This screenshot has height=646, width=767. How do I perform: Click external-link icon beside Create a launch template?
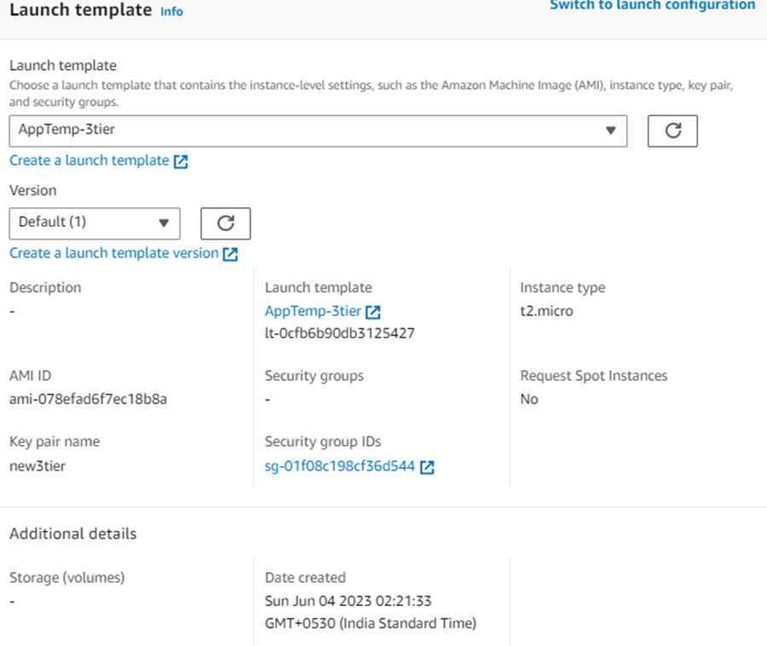pyautogui.click(x=181, y=160)
